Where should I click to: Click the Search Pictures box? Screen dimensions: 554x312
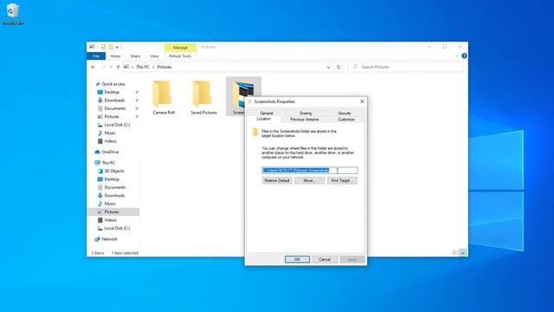coord(406,67)
